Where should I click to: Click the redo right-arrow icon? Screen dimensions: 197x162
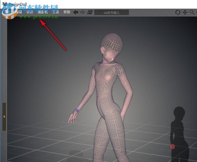tap(82, 12)
